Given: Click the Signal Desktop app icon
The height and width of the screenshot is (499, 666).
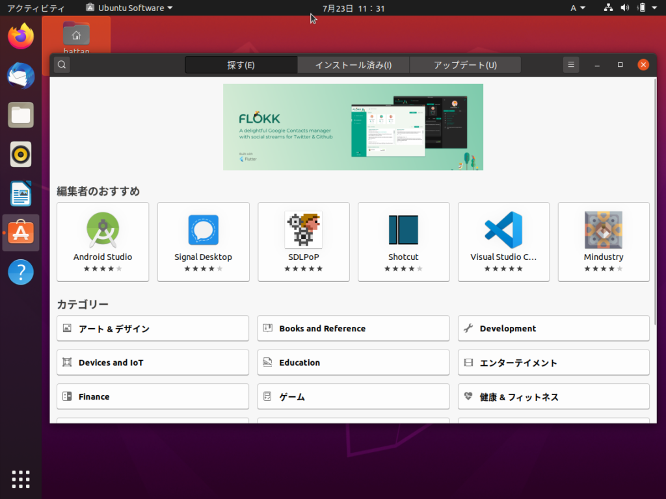Looking at the screenshot, I should (203, 229).
